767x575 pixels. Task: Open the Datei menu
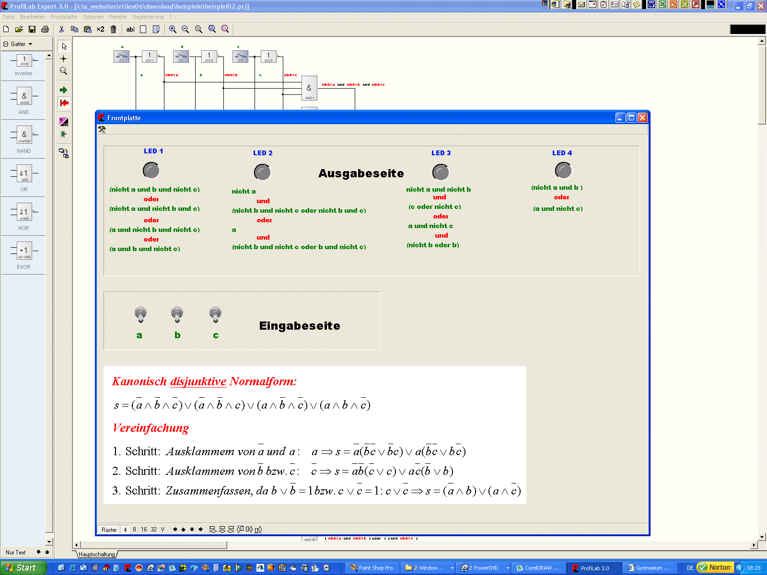tap(9, 17)
